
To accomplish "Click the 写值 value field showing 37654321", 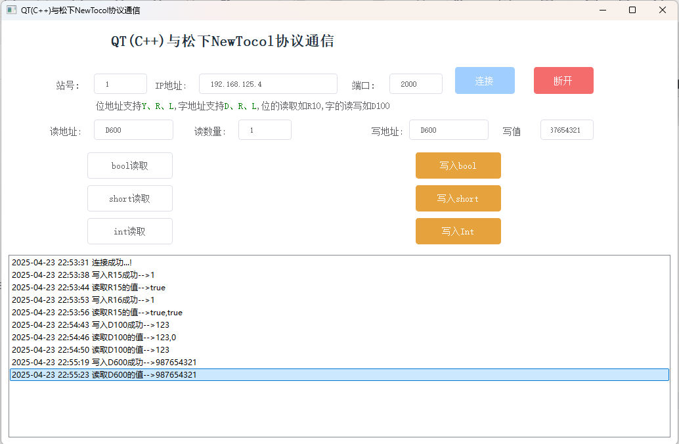I will [x=567, y=129].
